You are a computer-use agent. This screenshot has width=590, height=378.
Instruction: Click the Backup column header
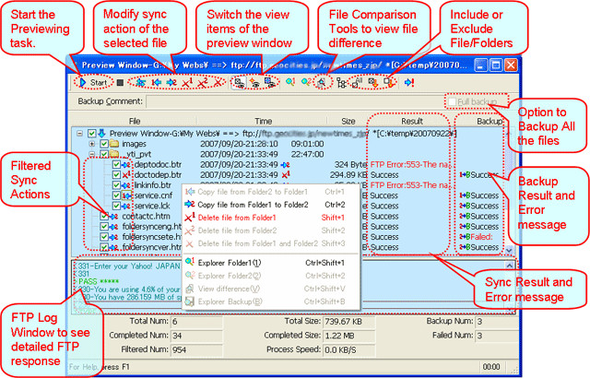[490, 121]
